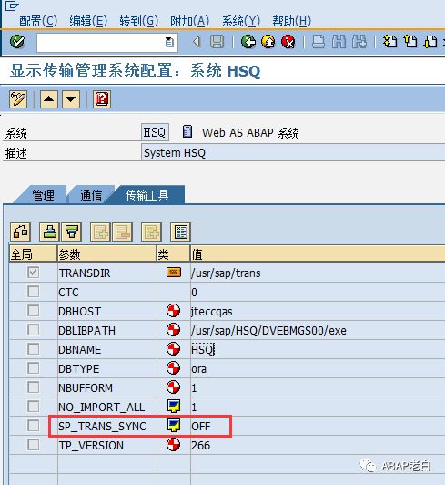
Task: Click the yellow type icon for NO_IMPORT_ALL
Action: [x=174, y=406]
